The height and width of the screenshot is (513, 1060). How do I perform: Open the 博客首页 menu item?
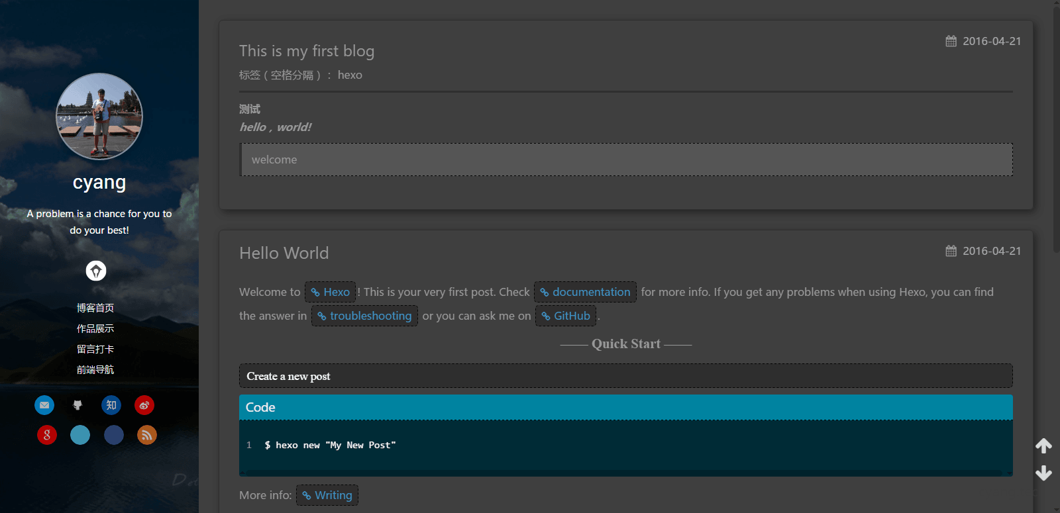click(95, 308)
